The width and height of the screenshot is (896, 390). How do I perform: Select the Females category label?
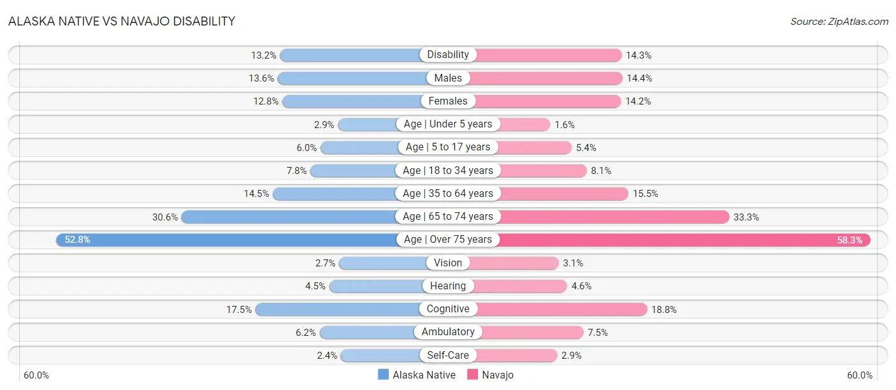click(448, 101)
